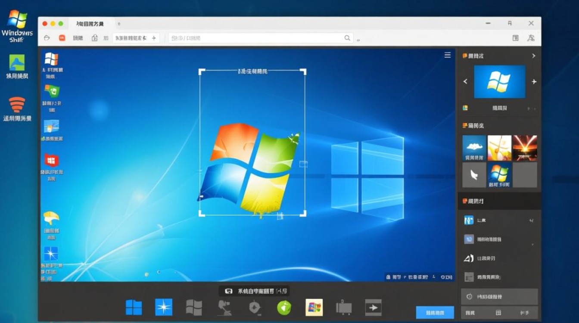
Task: Add wallpaper using plus beside the preview thumbnail
Action: pos(534,81)
